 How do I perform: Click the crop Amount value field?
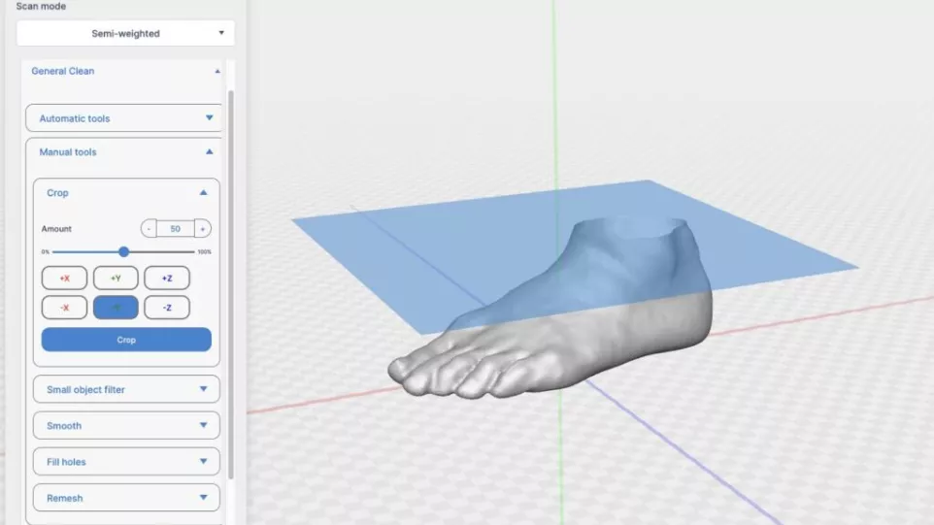pos(175,229)
